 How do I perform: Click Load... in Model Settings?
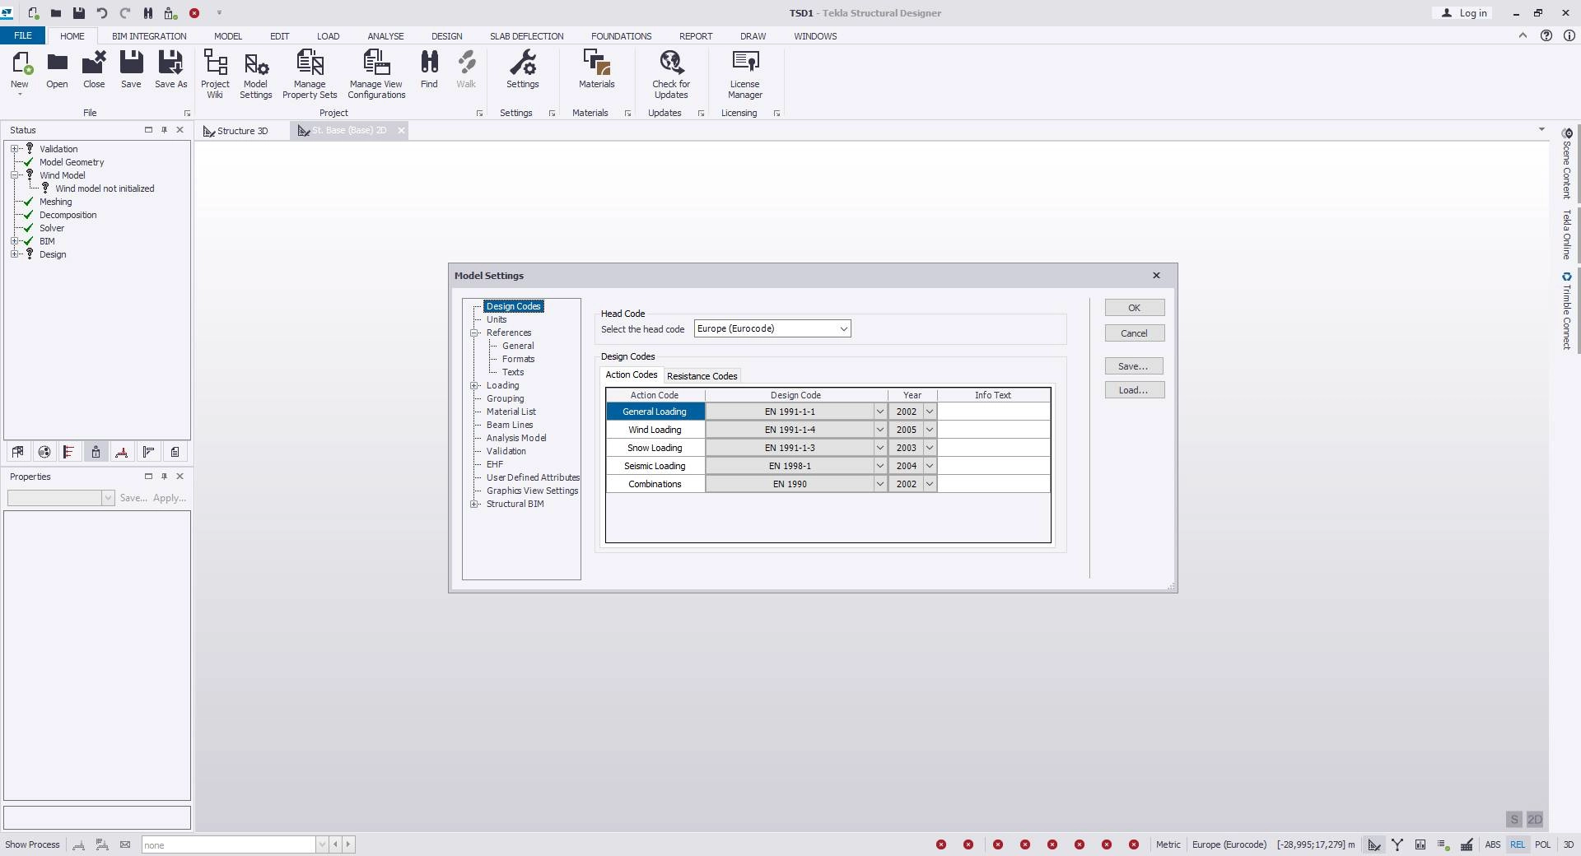tap(1134, 390)
